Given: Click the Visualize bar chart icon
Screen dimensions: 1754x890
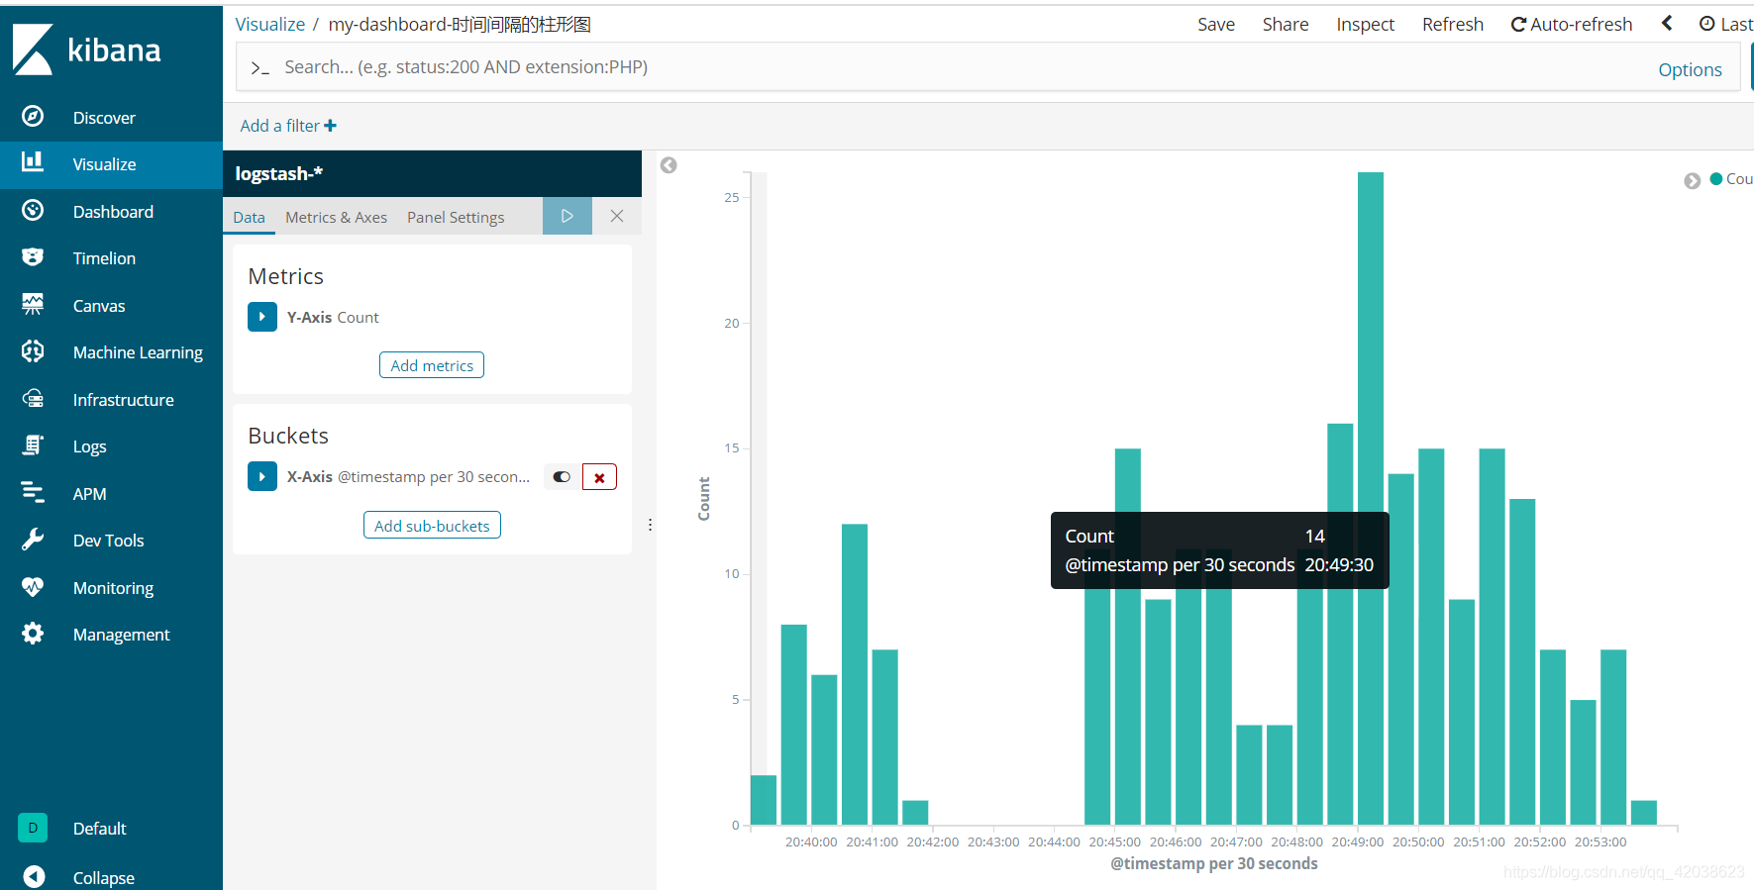Looking at the screenshot, I should coord(33,163).
